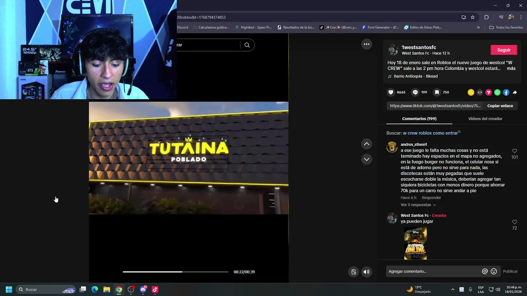Open OBS Studio from the taskbar
The image size is (527, 296).
tap(131, 289)
